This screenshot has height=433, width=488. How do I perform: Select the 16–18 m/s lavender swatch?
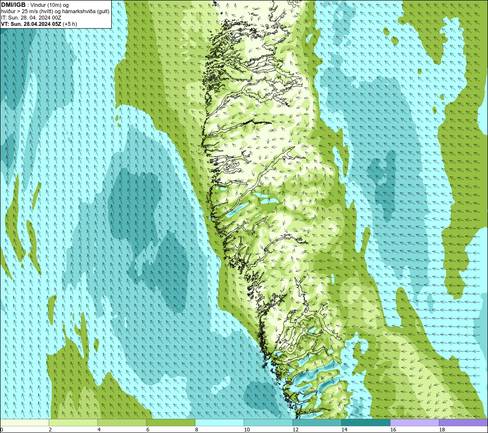[414, 422]
